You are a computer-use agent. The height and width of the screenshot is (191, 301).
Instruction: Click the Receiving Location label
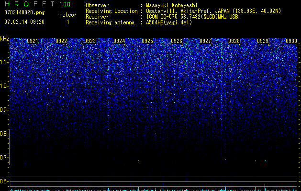pos(111,11)
